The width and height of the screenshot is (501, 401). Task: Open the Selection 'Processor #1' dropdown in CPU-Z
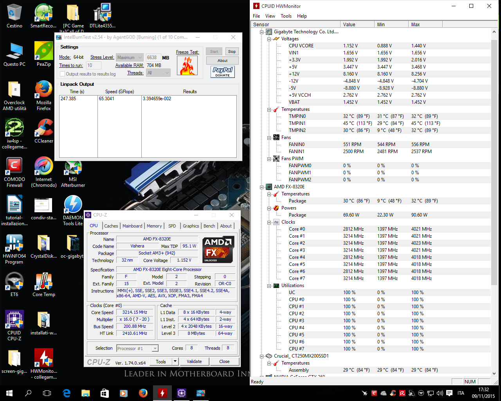pyautogui.click(x=137, y=348)
